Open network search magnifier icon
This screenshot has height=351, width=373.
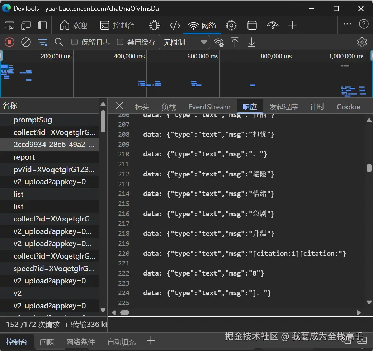(x=59, y=42)
